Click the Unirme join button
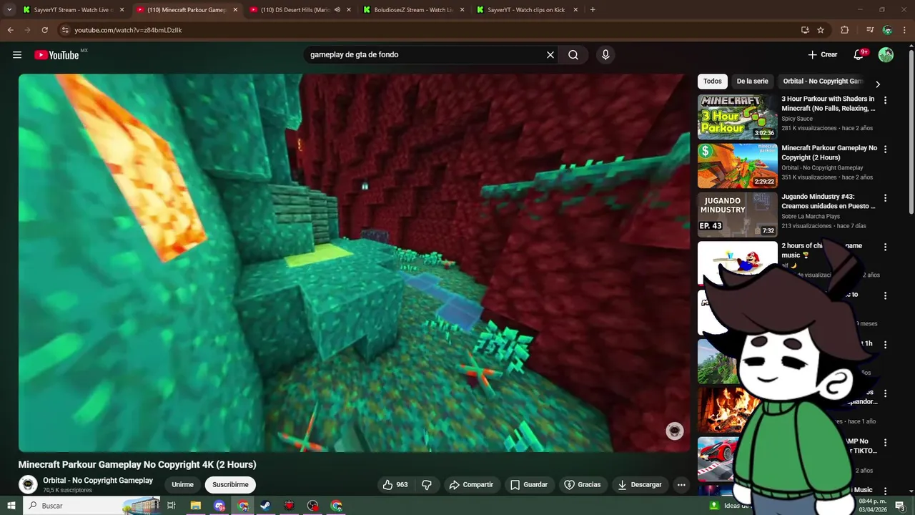915x515 pixels. click(182, 485)
